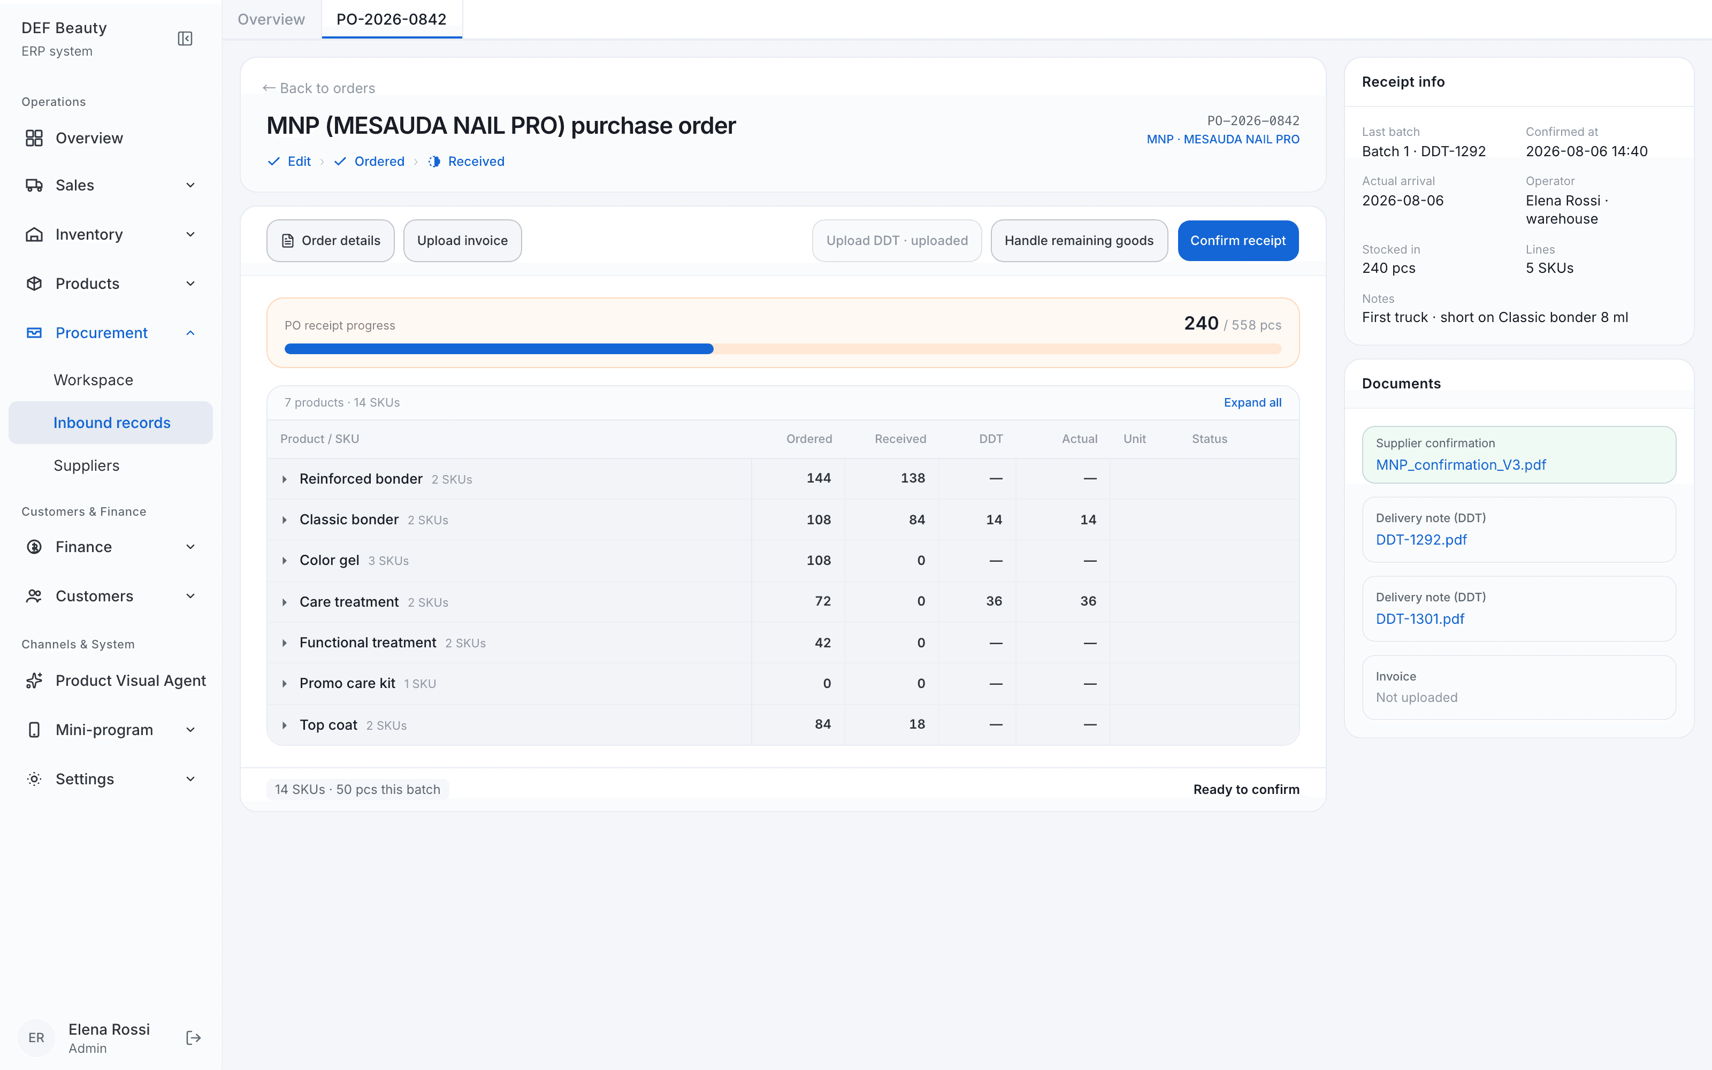Expand the Customers menu chevron

coord(190,596)
